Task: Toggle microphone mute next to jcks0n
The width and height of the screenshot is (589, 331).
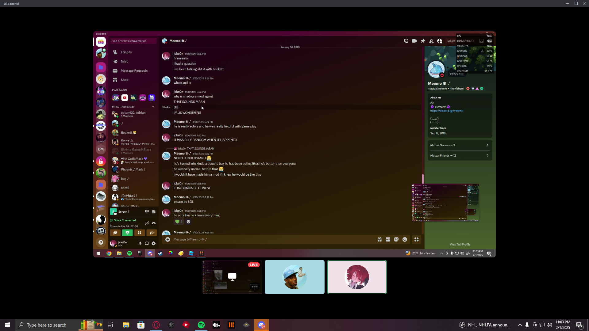Action: click(x=140, y=244)
